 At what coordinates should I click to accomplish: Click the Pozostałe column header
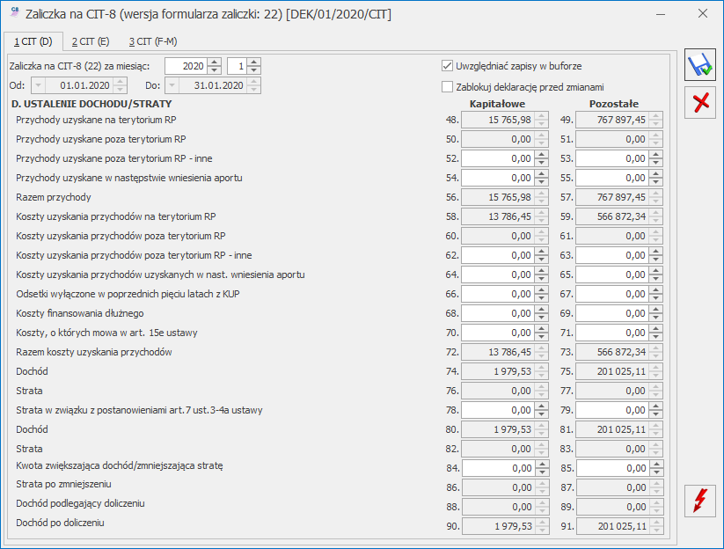point(614,104)
